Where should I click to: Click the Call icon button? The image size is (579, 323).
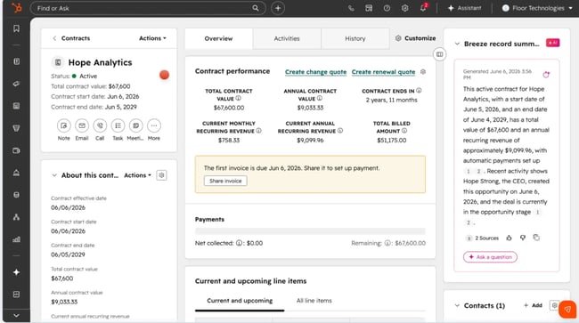tap(100, 125)
